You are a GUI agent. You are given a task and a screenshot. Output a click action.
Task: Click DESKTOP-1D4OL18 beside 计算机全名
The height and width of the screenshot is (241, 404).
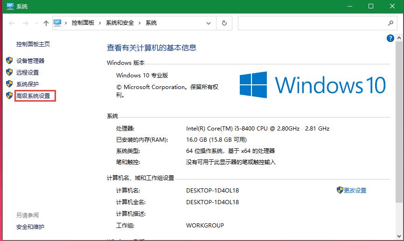[212, 202]
